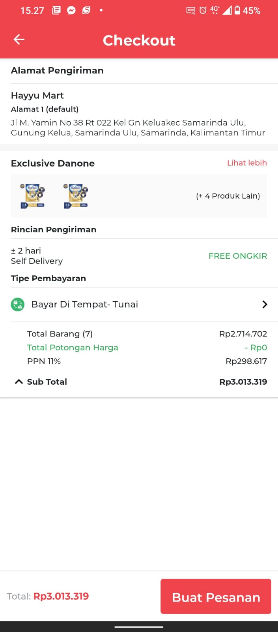Select the Hayyu Mart delivery address
The width and height of the screenshot is (278, 632).
(37, 96)
